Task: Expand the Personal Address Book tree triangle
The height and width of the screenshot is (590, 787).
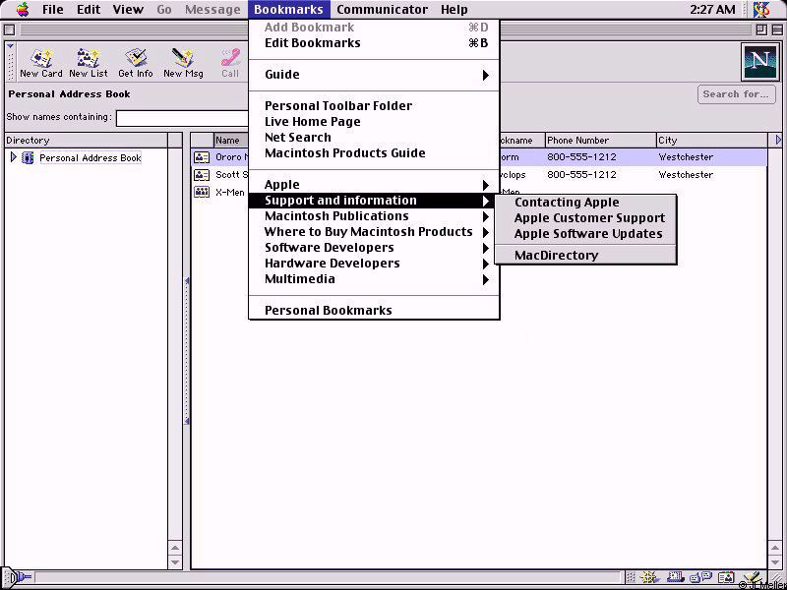Action: click(x=14, y=157)
